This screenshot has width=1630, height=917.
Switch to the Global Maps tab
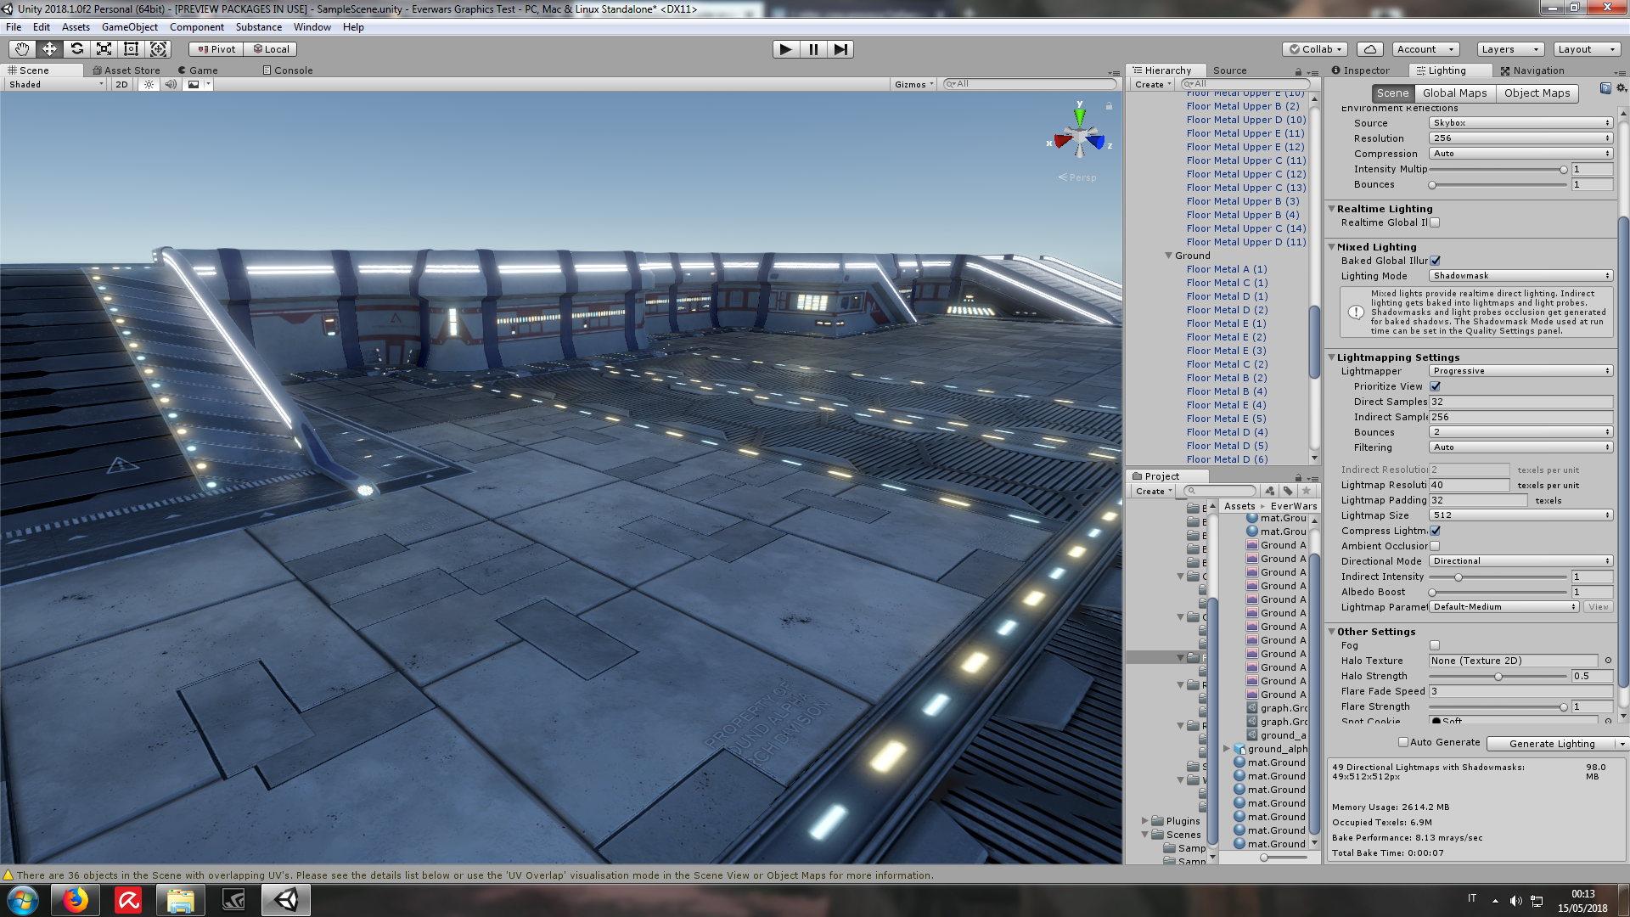1454,93
